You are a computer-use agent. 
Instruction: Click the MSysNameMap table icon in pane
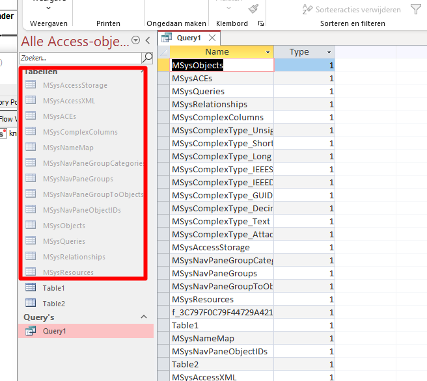[31, 147]
